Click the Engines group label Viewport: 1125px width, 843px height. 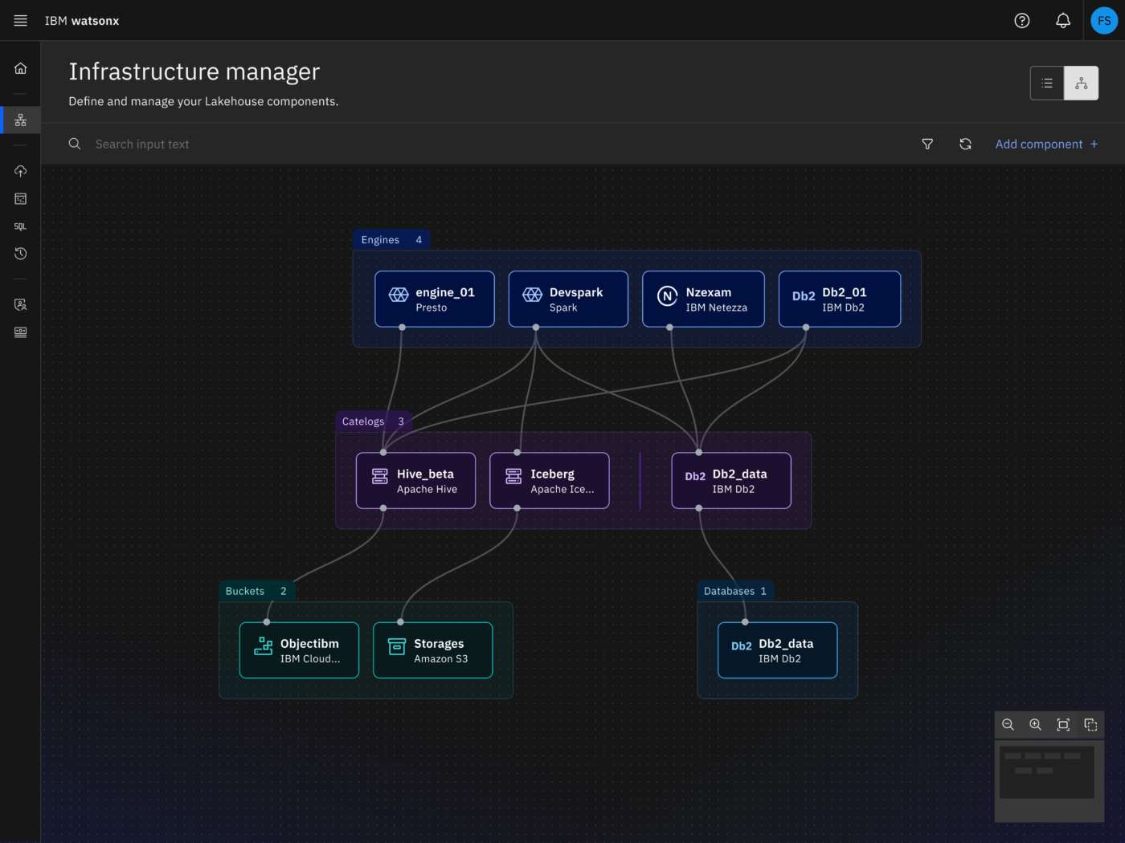coord(391,240)
